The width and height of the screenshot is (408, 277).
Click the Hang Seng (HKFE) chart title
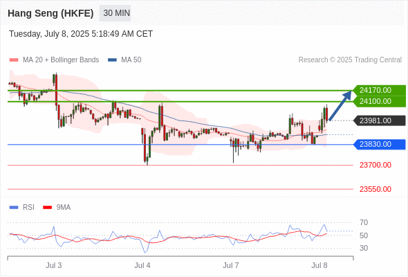tap(50, 13)
